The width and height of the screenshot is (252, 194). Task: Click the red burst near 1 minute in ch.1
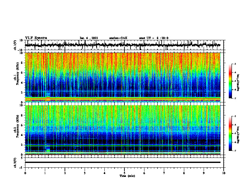pos(48,98)
